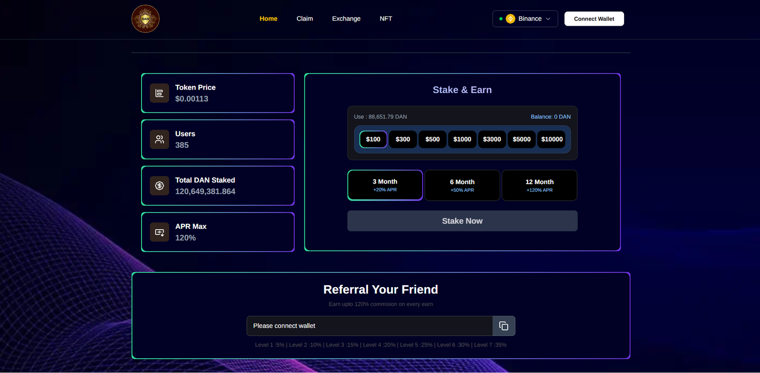Image resolution: width=760 pixels, height=373 pixels.
Task: Click the Users people icon
Action: [x=160, y=140]
